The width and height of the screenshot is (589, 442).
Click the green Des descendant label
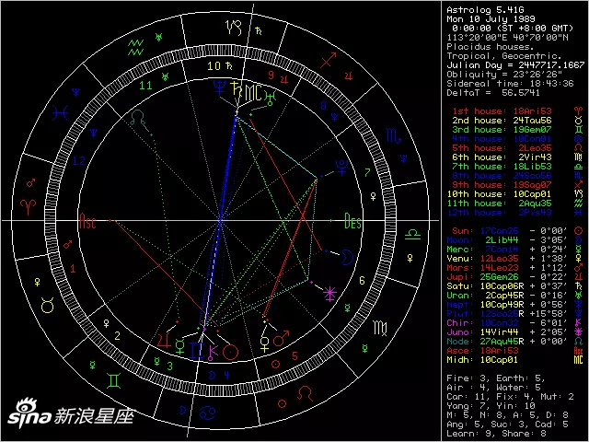[353, 221]
